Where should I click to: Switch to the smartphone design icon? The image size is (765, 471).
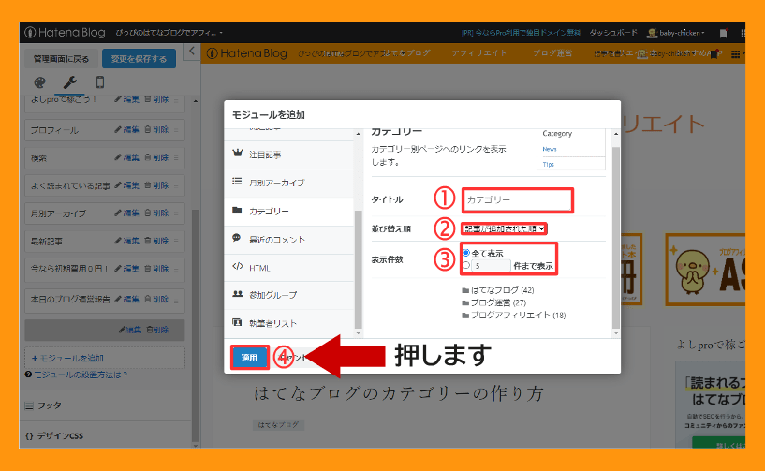99,82
